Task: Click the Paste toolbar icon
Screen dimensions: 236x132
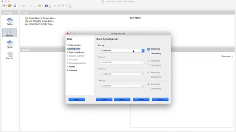Action: [24, 6]
